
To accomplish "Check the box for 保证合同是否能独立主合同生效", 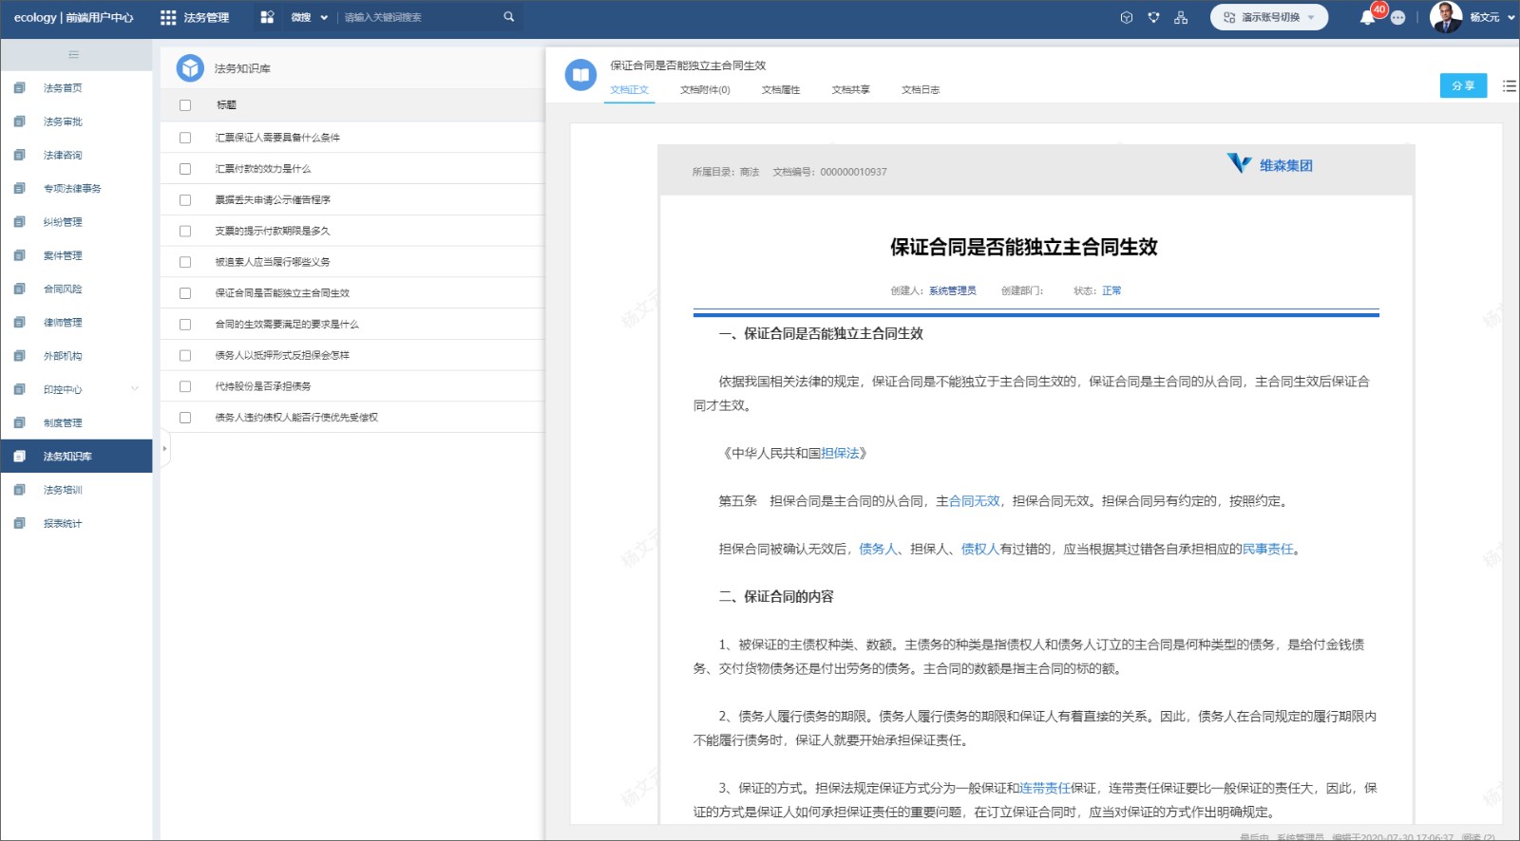I will [185, 293].
